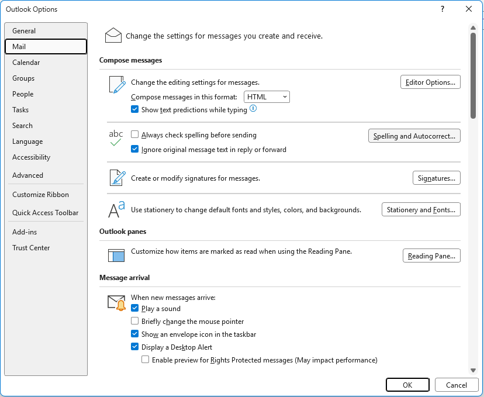Viewport: 484px width, 397px height.
Task: Click the scrollbar down arrow
Action: click(473, 370)
